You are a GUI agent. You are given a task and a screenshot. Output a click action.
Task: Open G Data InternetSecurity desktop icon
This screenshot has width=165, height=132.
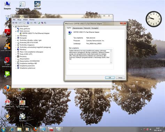coord(7,62)
